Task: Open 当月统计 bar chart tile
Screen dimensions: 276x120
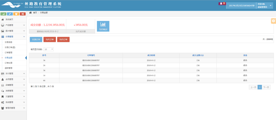Action: [103, 26]
